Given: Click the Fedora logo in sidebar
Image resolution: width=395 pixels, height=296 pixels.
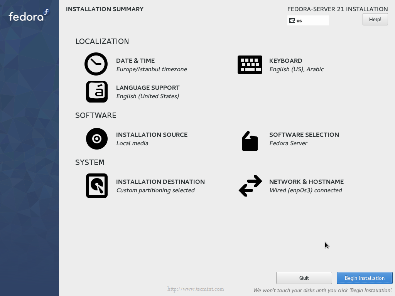Looking at the screenshot, I should click(29, 15).
